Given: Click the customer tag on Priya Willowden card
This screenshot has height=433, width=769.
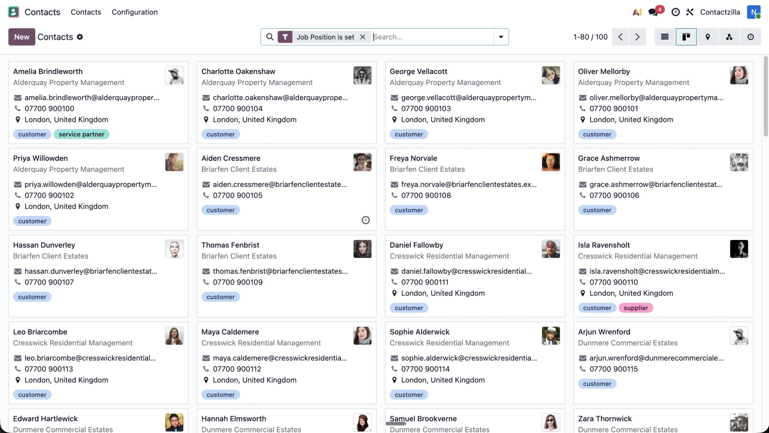Looking at the screenshot, I should 32,221.
